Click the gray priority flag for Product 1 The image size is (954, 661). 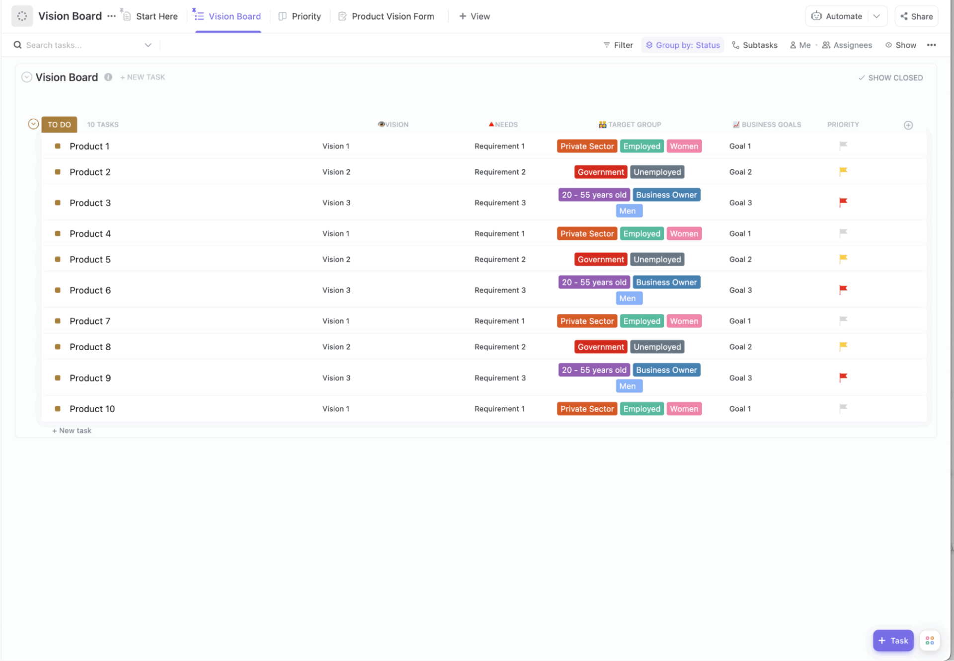pyautogui.click(x=843, y=146)
